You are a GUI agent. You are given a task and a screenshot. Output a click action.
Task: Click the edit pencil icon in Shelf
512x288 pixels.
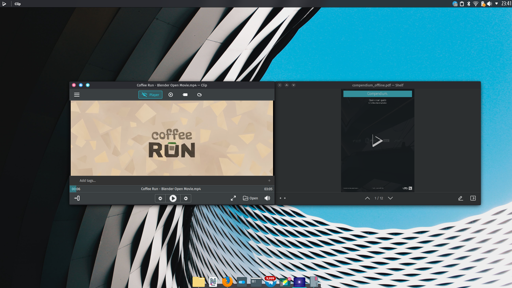click(x=461, y=198)
